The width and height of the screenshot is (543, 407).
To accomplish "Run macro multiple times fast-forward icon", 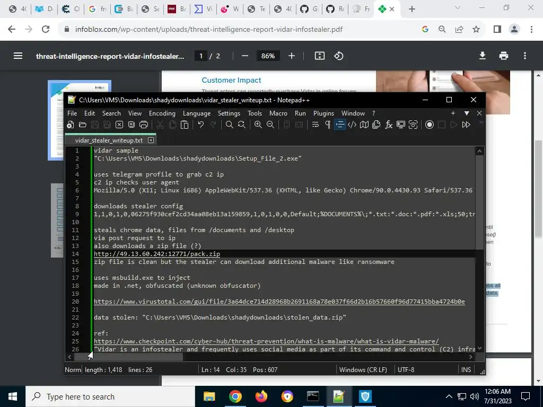I will (466, 125).
